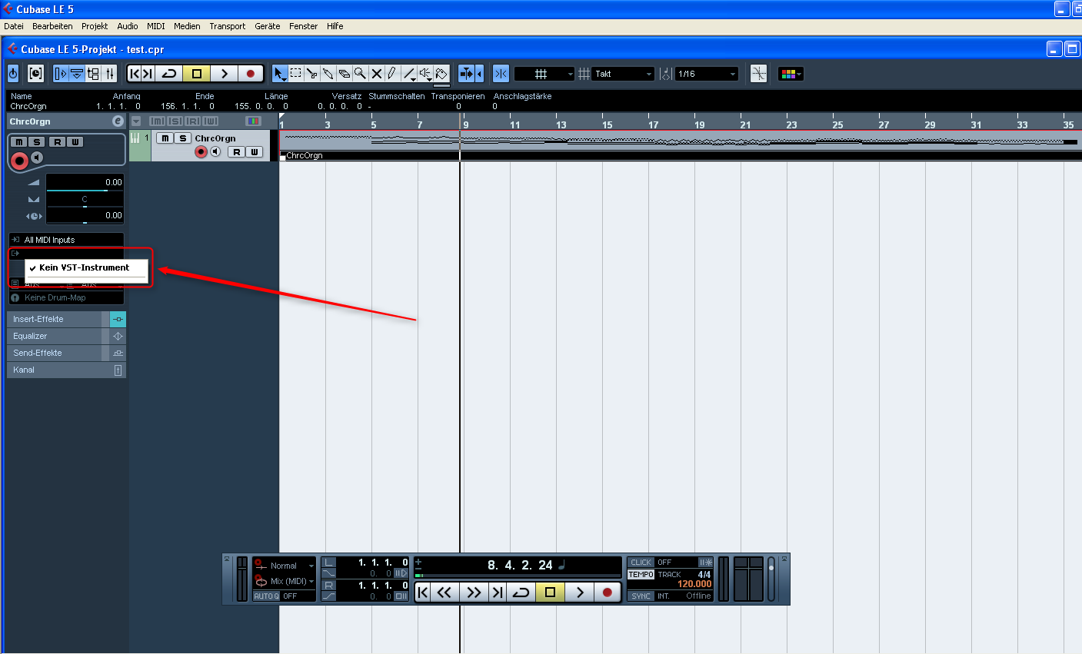This screenshot has height=654, width=1082.
Task: Stop playback in the transport panel
Action: click(x=550, y=592)
